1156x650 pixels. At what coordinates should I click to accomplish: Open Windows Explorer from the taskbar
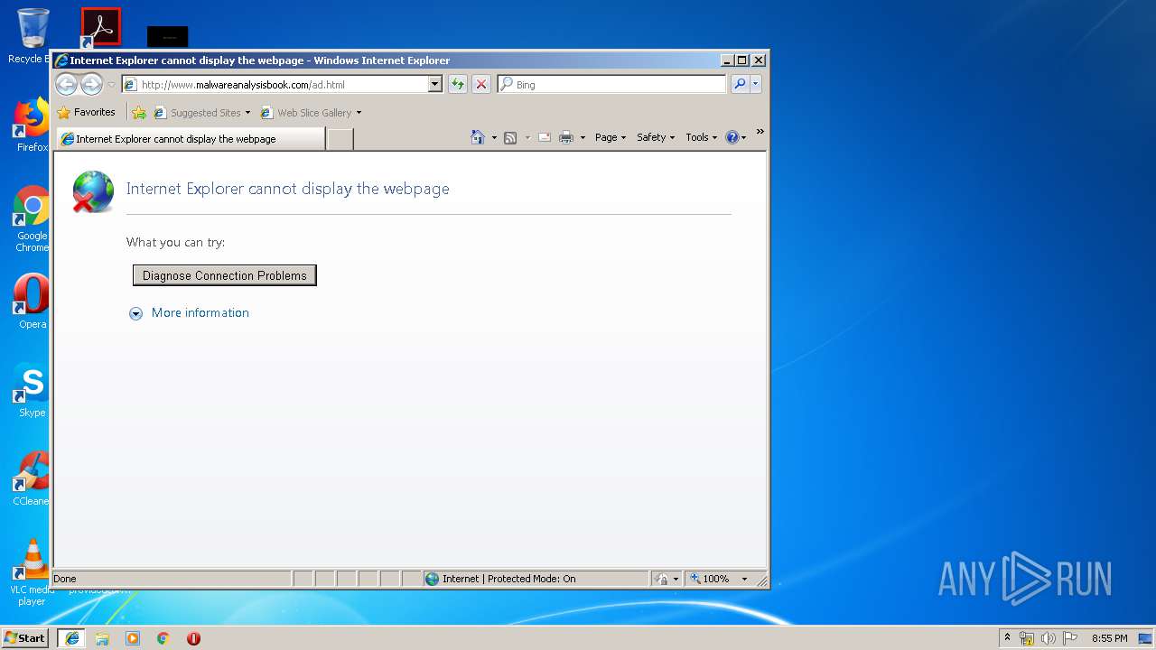pyautogui.click(x=102, y=638)
